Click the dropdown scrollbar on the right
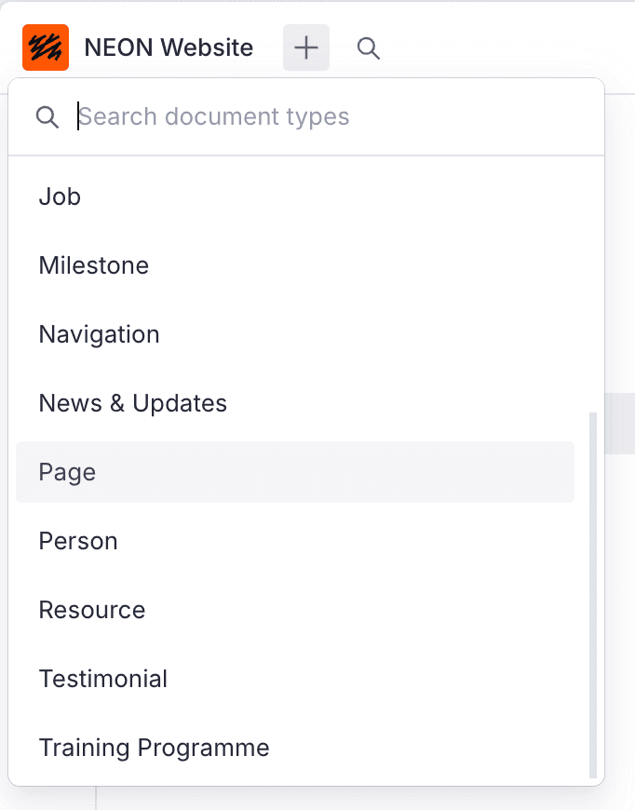This screenshot has height=810, width=635. (593, 596)
